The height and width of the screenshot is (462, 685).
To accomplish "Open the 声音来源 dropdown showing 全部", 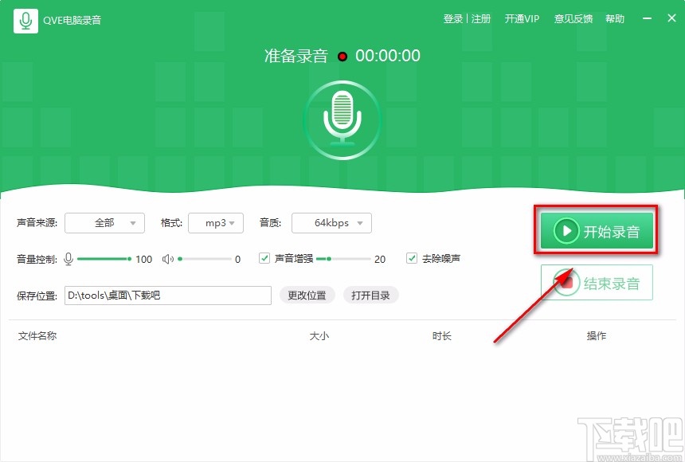I will 104,223.
